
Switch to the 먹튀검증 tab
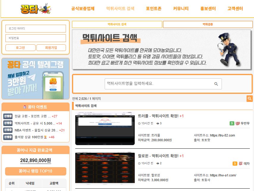pyautogui.click(x=208, y=24)
